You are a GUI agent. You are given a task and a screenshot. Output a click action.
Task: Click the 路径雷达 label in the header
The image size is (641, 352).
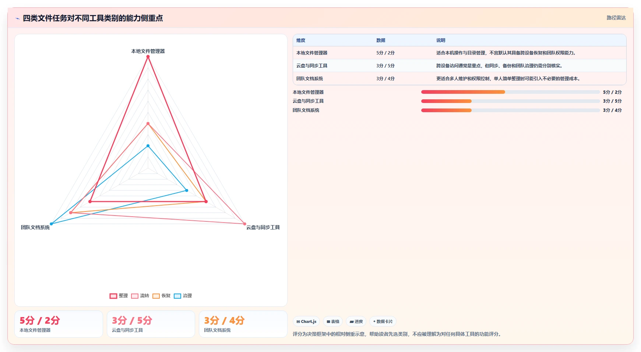pyautogui.click(x=616, y=18)
